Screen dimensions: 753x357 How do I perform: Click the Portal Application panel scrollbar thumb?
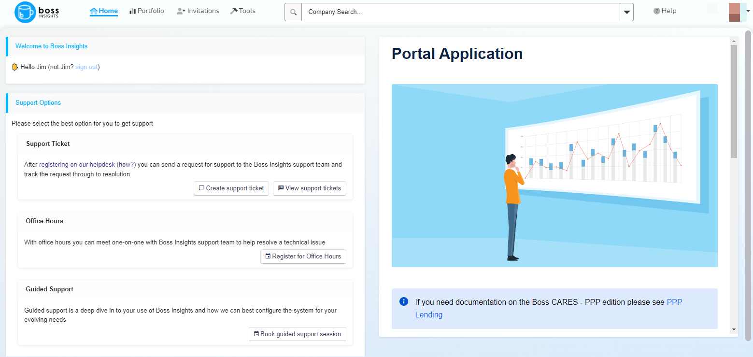[734, 101]
